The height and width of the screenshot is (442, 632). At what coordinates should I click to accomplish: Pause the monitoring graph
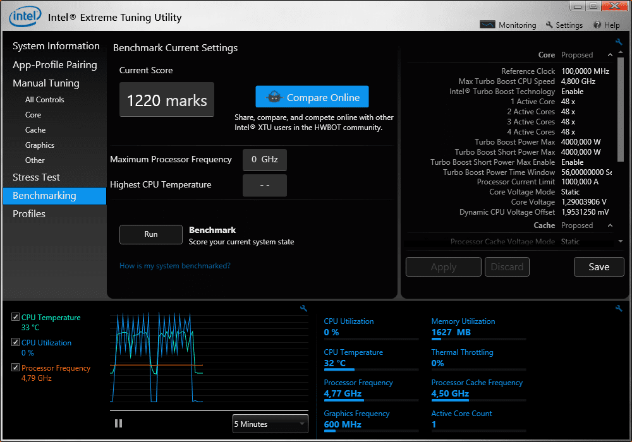tap(118, 423)
